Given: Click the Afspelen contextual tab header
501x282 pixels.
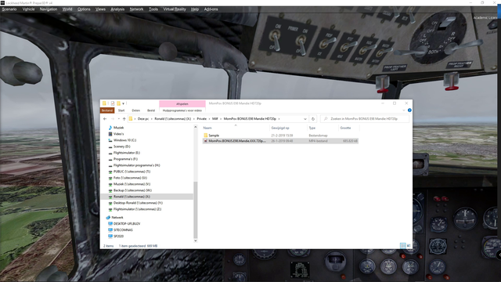Looking at the screenshot, I should point(182,104).
